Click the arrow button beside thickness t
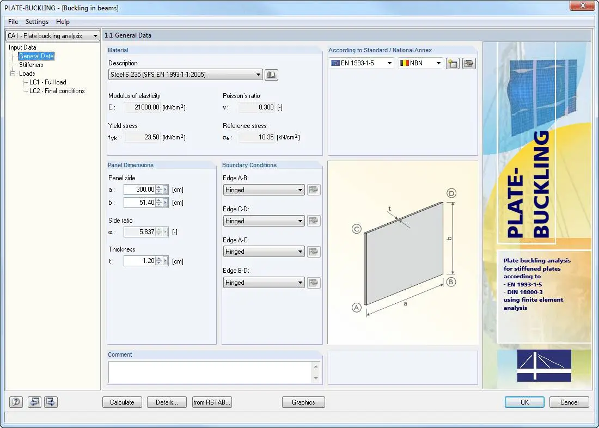 tap(166, 261)
